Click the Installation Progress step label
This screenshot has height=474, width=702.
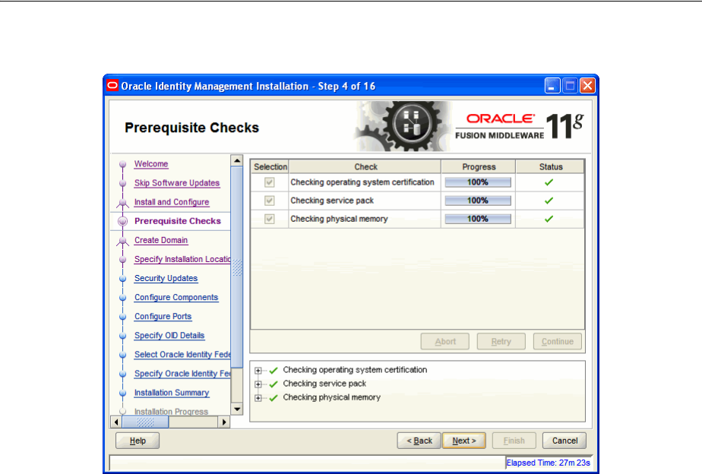pos(171,412)
